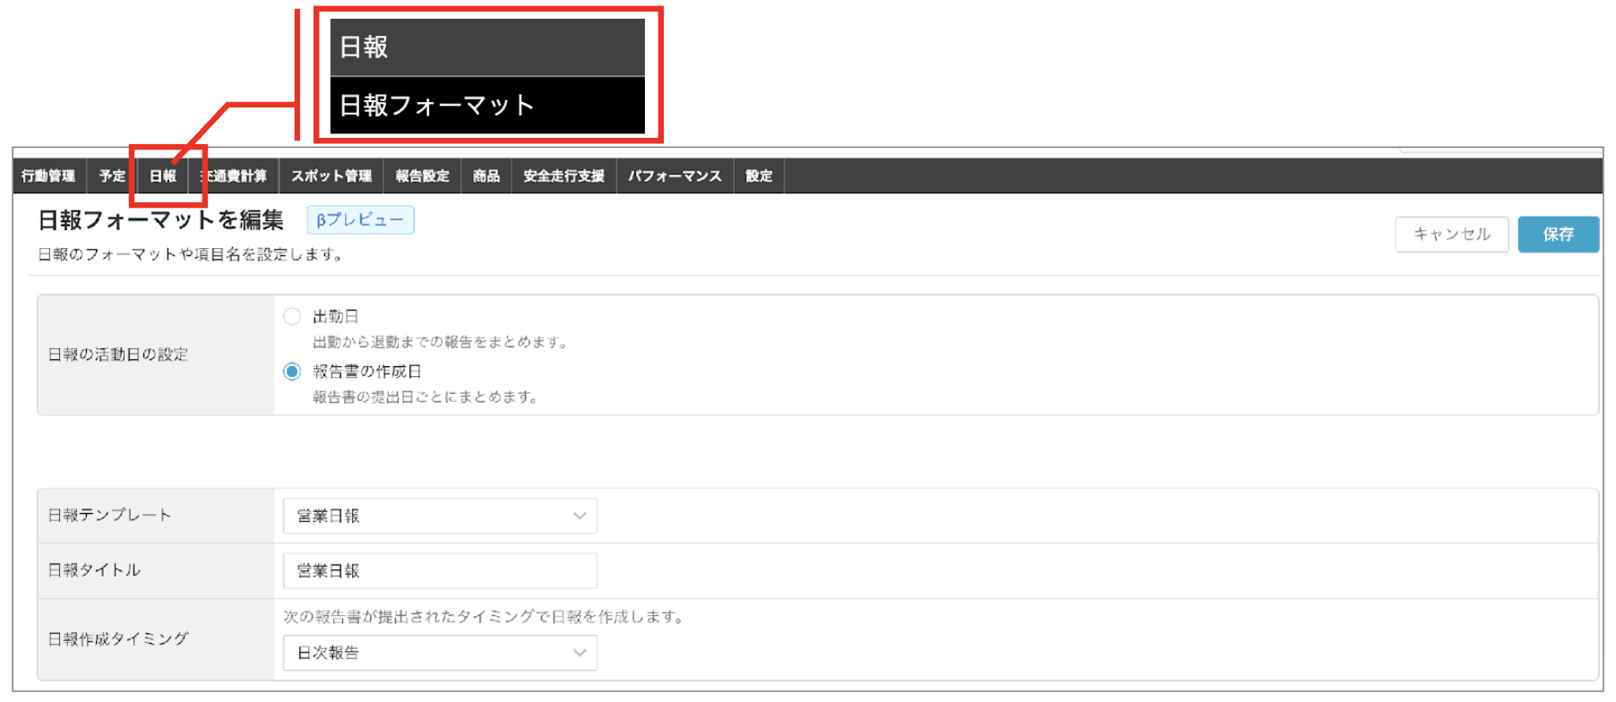Viewport: 1616px width, 702px height.
Task: Click the キャンセル button
Action: pyautogui.click(x=1451, y=234)
